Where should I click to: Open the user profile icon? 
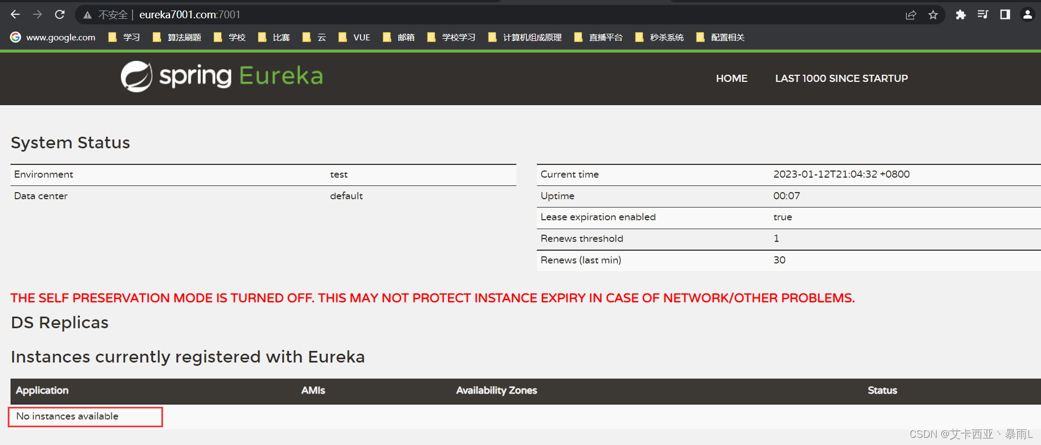pos(1028,15)
